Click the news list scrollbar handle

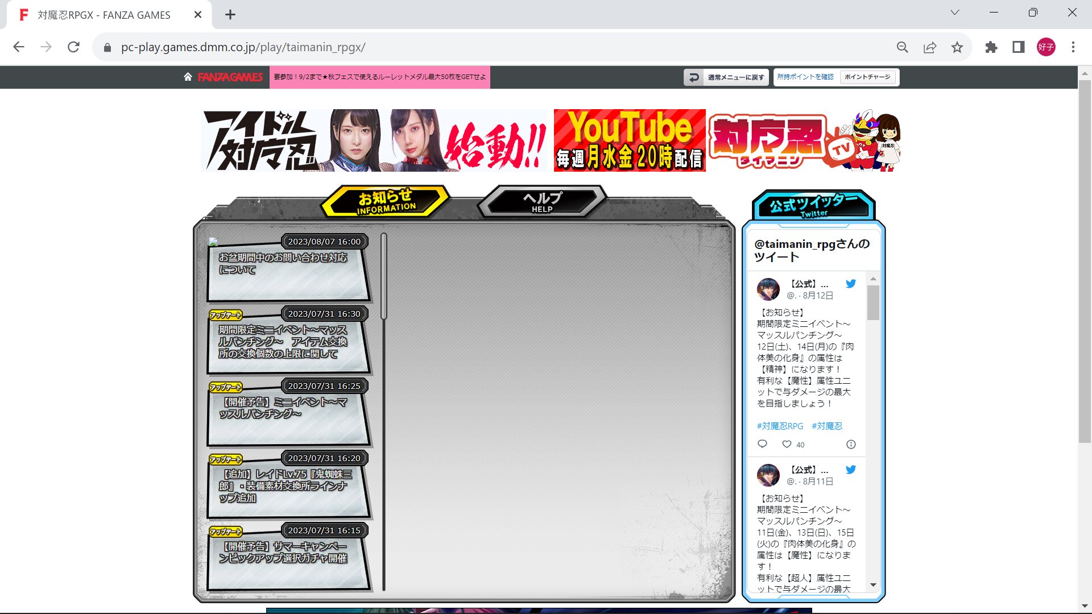pyautogui.click(x=384, y=276)
